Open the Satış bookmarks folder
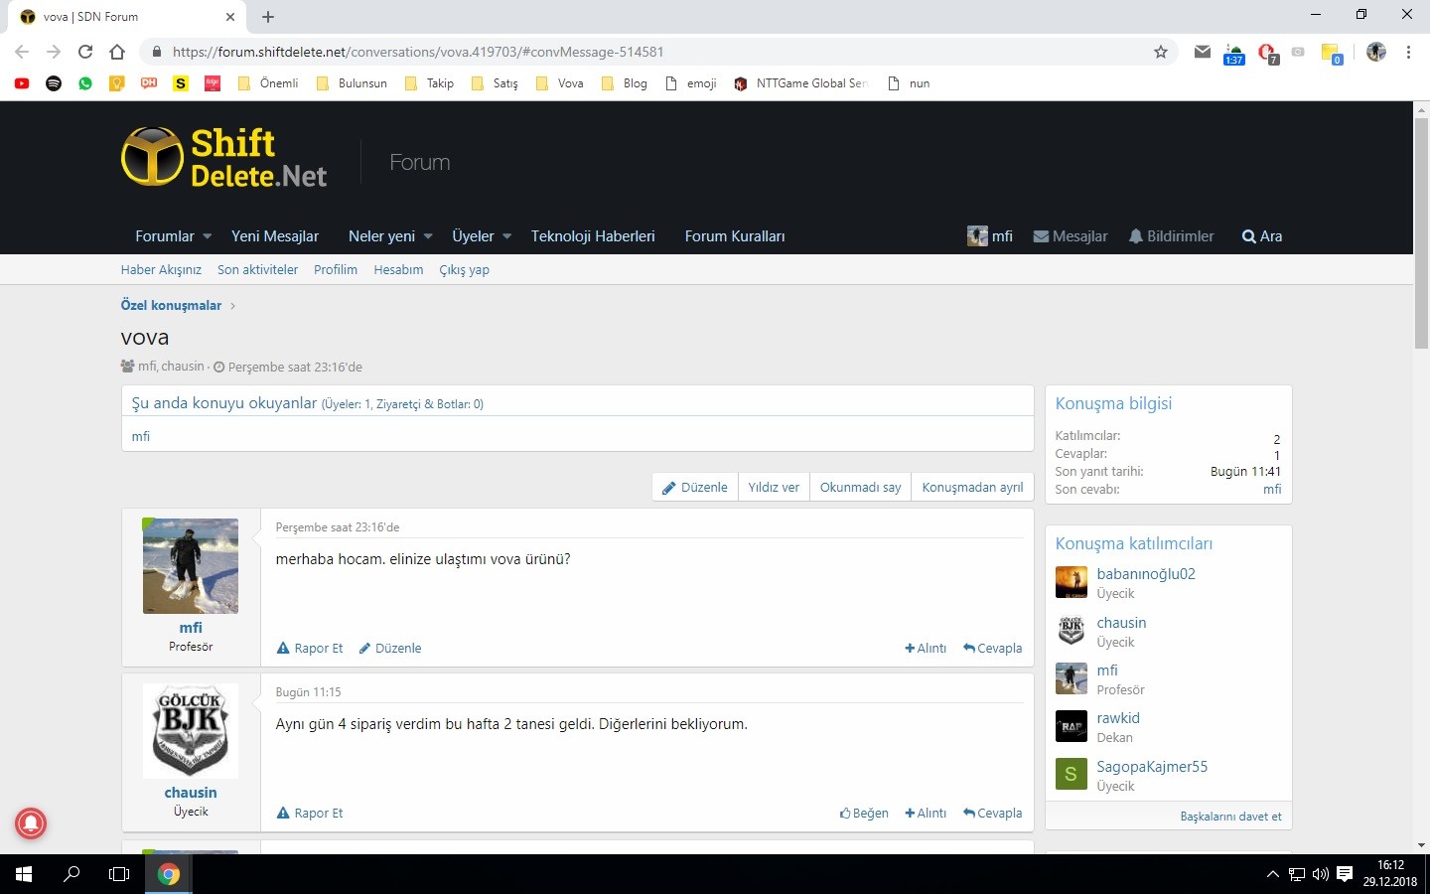Image resolution: width=1430 pixels, height=894 pixels. [495, 83]
